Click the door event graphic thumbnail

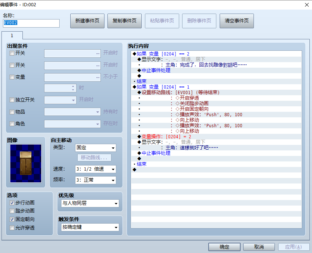click(26, 163)
